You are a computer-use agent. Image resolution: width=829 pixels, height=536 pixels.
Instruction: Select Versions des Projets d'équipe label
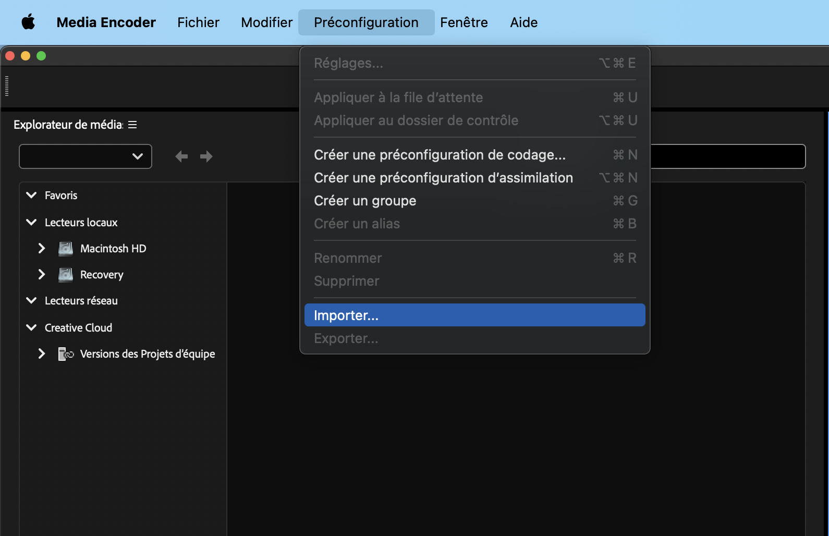[148, 354]
